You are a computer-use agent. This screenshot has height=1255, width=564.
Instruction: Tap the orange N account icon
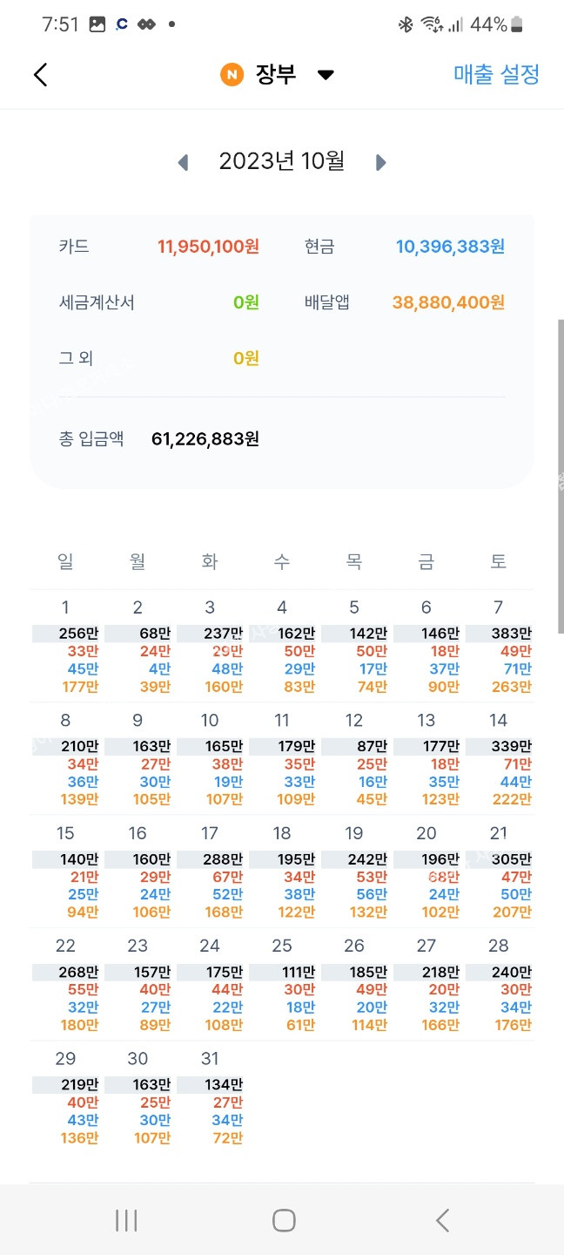(232, 75)
